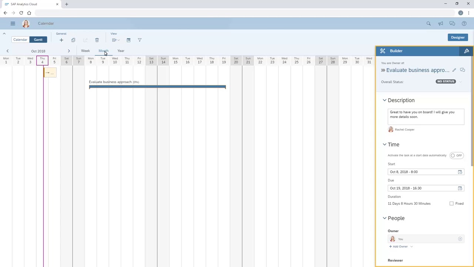Collapse the People section
Screen dimensions: 474x267
pos(384,218)
